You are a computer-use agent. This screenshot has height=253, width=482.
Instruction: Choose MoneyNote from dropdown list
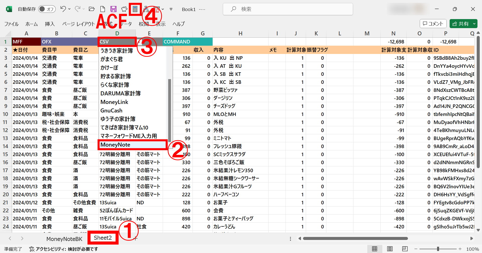[x=133, y=145]
